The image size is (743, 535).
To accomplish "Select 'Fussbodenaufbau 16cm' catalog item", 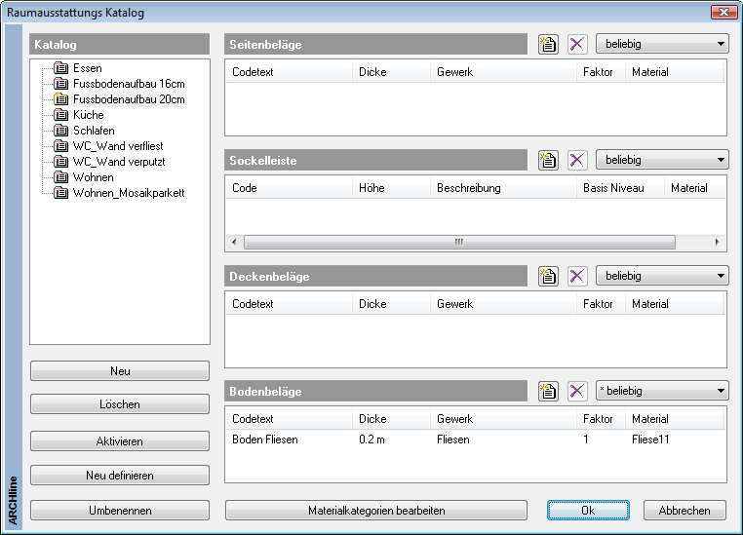I will [128, 84].
